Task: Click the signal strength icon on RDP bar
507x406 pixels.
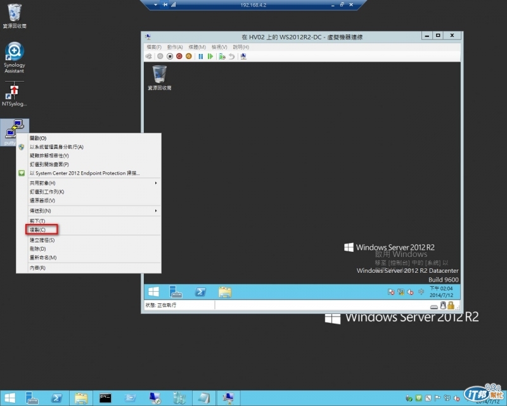Action: [173, 4]
